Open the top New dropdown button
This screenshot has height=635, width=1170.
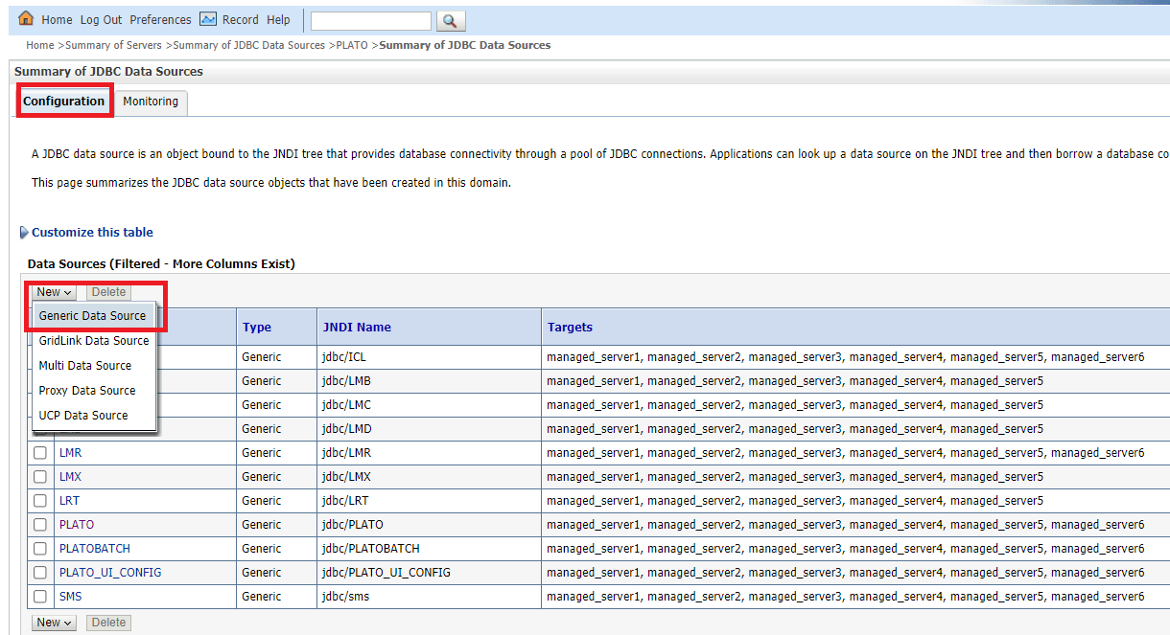55,292
